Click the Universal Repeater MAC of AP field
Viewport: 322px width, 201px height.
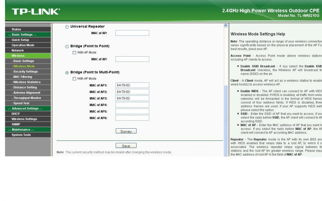[x=132, y=33]
